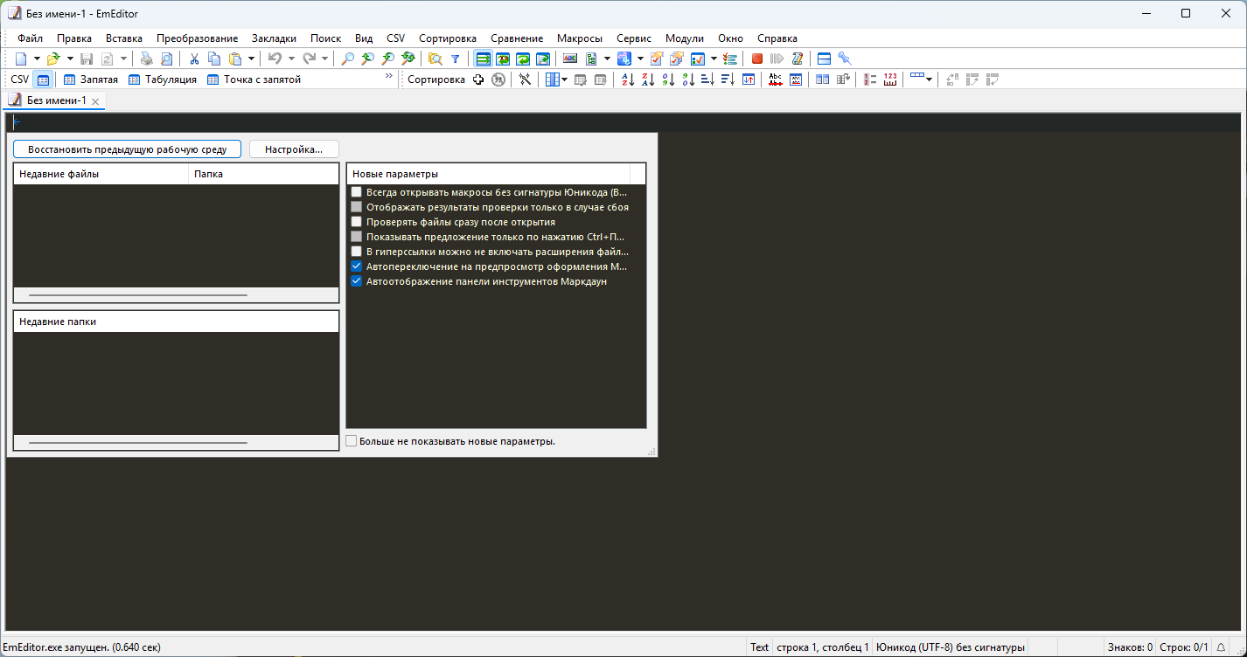Open the Макросы menu
This screenshot has width=1247, height=657.
(x=579, y=38)
